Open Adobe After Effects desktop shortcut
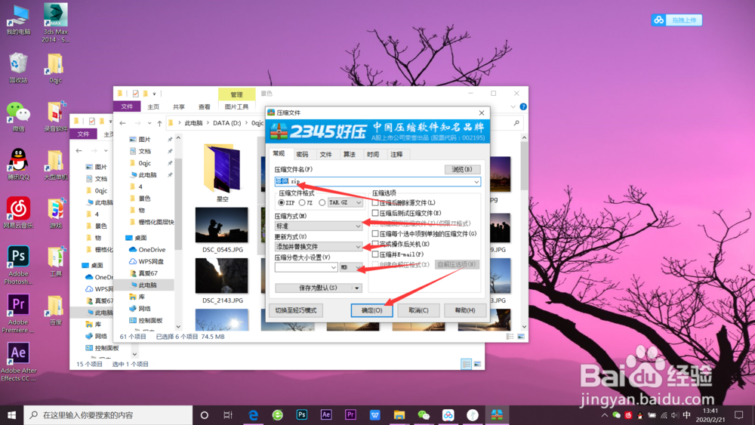 [x=18, y=362]
